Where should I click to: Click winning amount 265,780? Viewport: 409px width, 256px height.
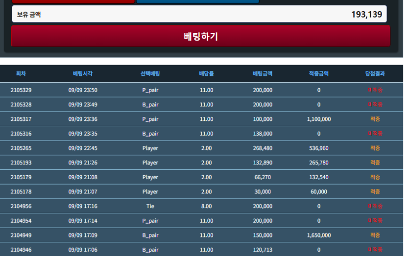pyautogui.click(x=319, y=163)
